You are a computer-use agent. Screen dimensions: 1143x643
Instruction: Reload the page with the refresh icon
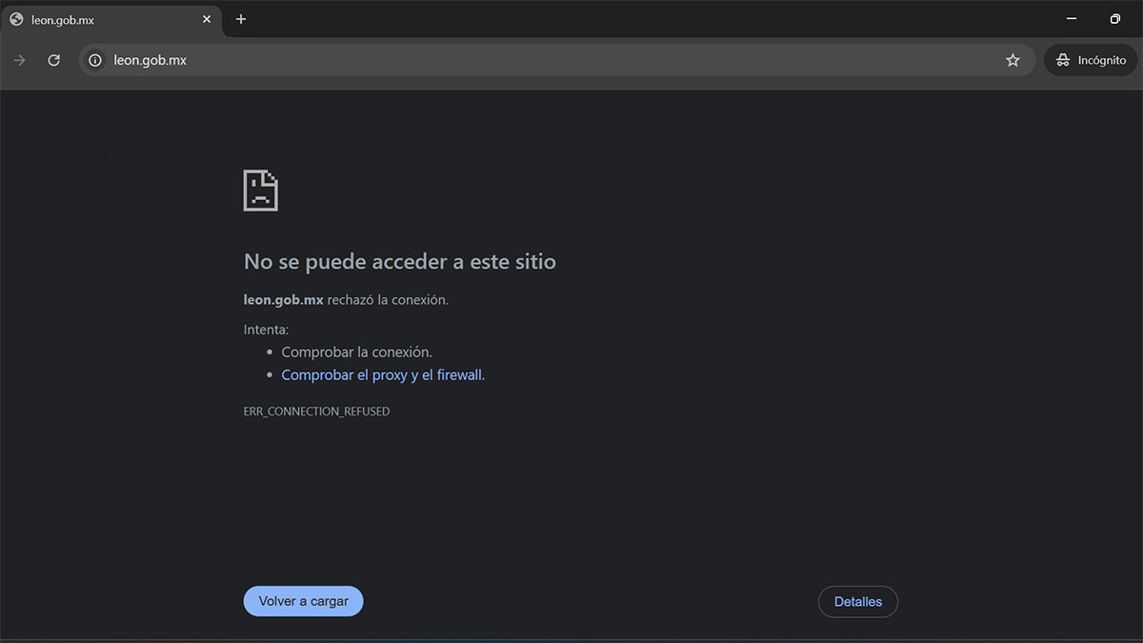[x=54, y=60]
